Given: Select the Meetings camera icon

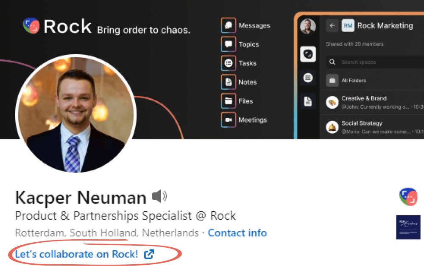Looking at the screenshot, I should coord(229,120).
